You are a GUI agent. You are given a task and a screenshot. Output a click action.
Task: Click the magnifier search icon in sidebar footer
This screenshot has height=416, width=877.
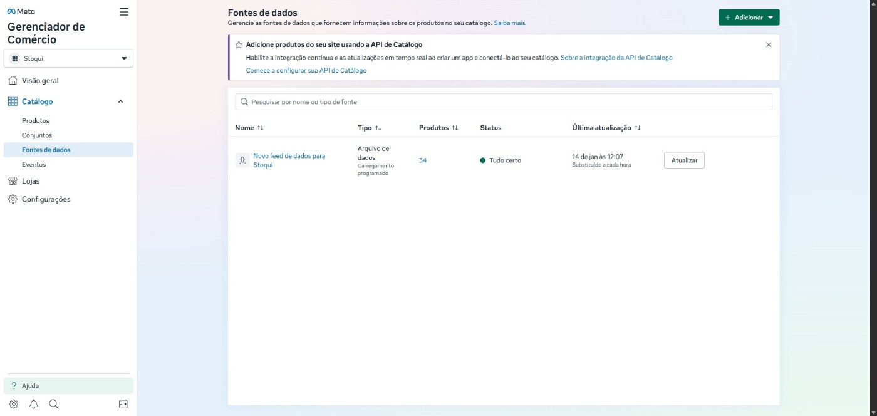coord(54,404)
